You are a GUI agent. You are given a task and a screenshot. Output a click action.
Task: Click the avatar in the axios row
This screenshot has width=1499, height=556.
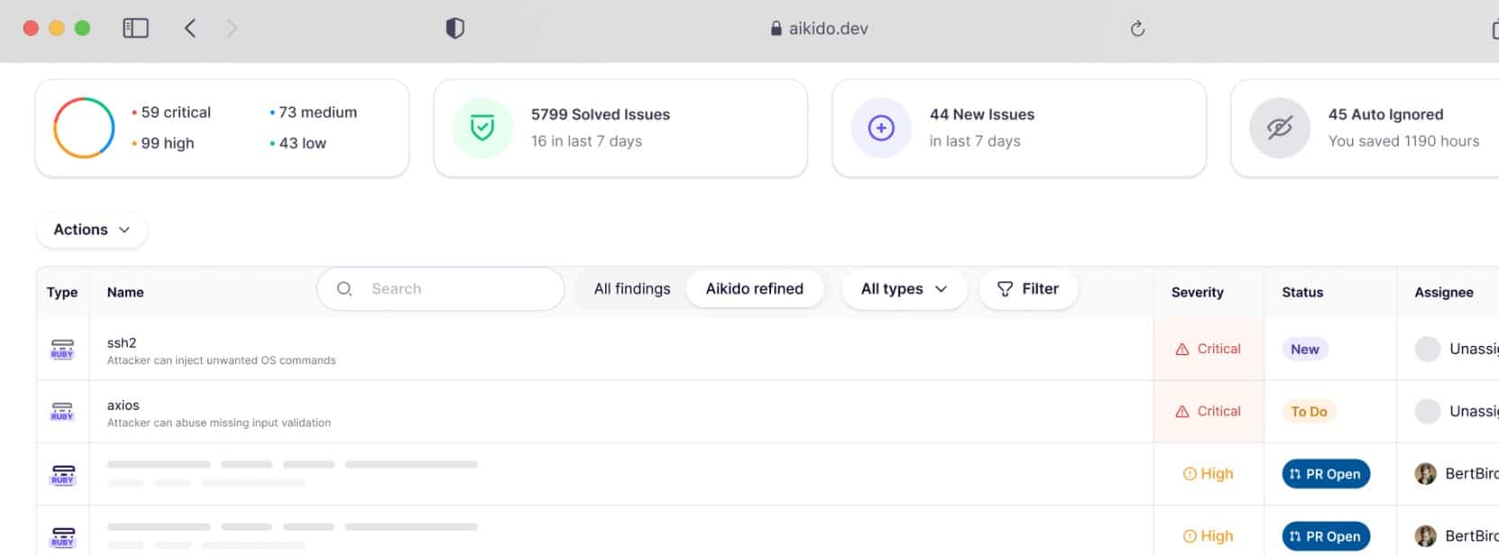tap(1428, 411)
